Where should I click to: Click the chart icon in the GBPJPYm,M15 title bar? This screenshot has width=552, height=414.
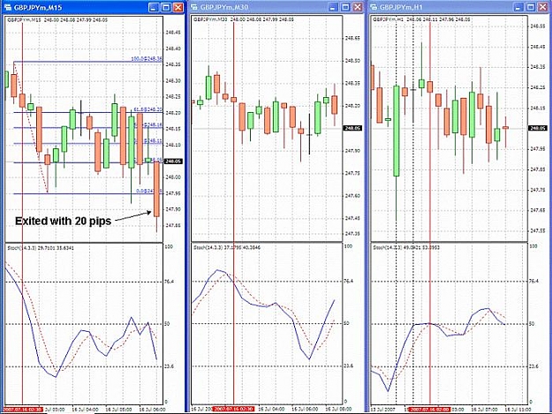click(x=7, y=7)
